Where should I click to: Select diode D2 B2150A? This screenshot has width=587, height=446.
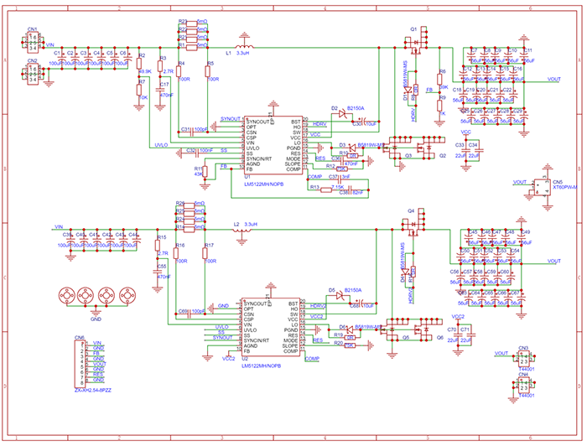click(342, 114)
